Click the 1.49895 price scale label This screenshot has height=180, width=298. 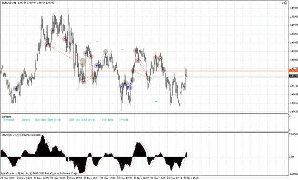[294, 34]
